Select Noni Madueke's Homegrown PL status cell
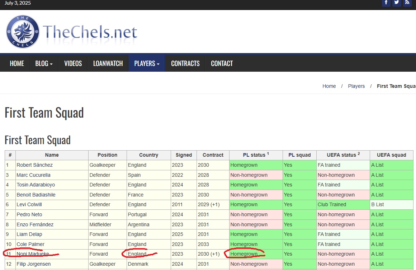This screenshot has height=270, width=416. point(256,254)
